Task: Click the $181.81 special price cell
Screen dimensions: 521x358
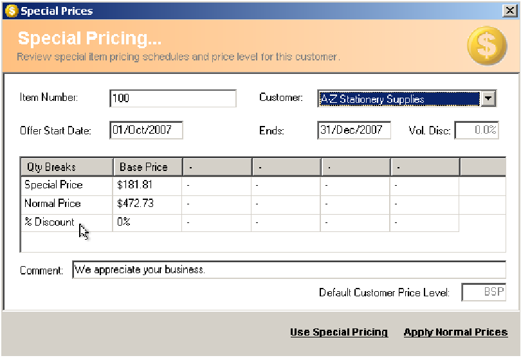Action: [x=147, y=185]
